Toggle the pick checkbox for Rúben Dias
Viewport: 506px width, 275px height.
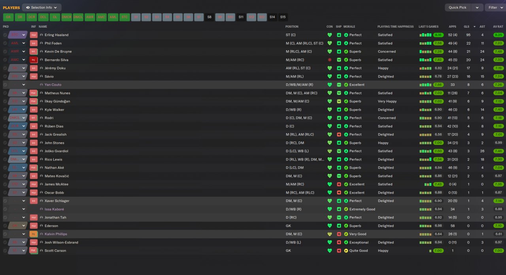[x=5, y=126]
